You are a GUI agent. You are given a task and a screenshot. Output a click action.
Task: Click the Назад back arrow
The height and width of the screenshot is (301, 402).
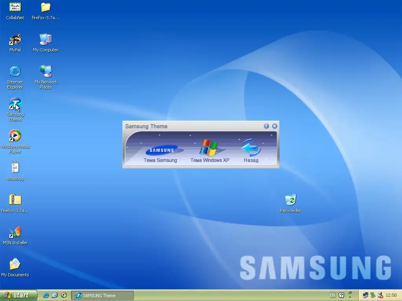coord(251,151)
